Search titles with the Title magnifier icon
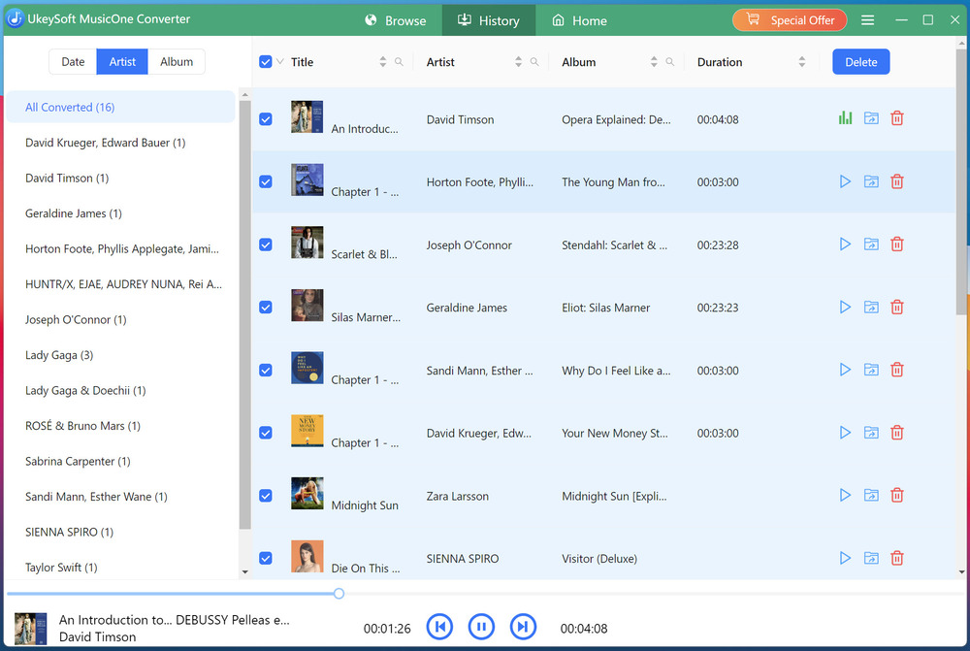The image size is (970, 651). coord(399,62)
